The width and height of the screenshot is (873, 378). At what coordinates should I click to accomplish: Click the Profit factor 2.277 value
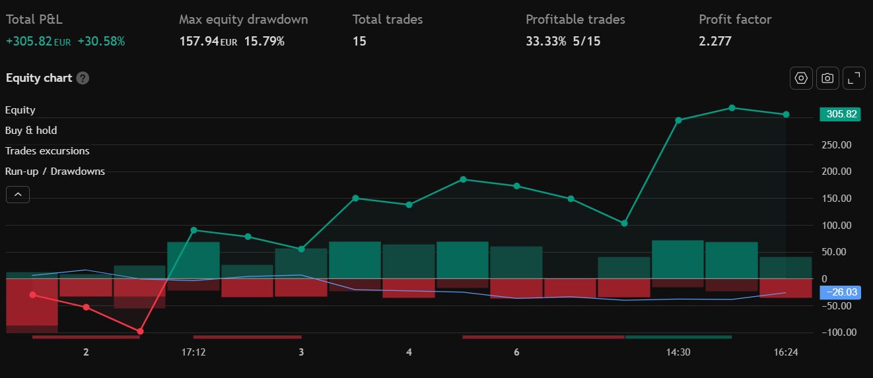(715, 42)
